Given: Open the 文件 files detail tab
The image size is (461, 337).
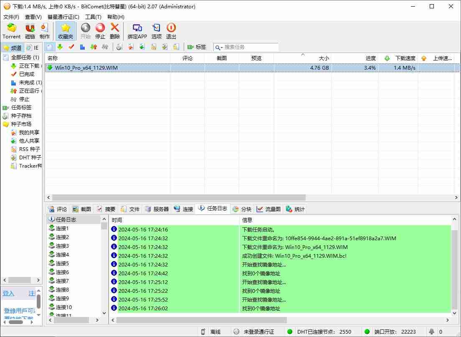Looking at the screenshot, I should click(x=130, y=209).
